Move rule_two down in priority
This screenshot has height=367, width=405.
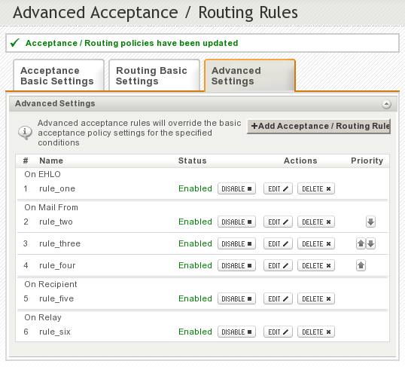tap(370, 222)
